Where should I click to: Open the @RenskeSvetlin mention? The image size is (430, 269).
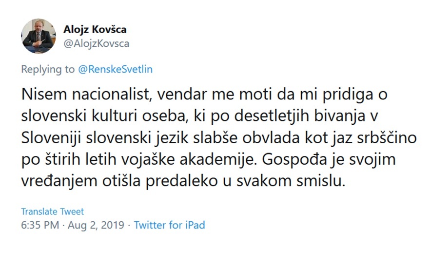pyautogui.click(x=115, y=69)
